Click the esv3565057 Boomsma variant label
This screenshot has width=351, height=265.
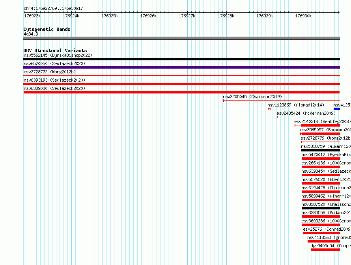click(325, 130)
